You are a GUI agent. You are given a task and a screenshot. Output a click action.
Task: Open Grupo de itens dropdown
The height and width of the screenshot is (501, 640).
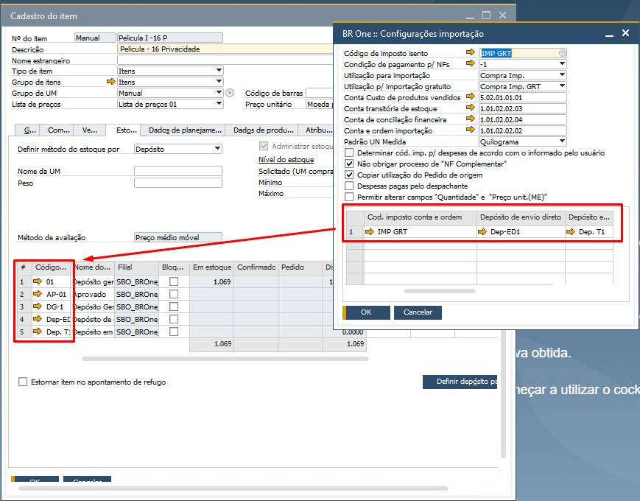tap(219, 82)
